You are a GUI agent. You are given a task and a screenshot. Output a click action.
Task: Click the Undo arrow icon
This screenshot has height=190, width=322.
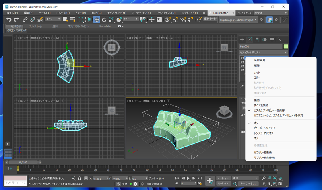click(x=9, y=20)
